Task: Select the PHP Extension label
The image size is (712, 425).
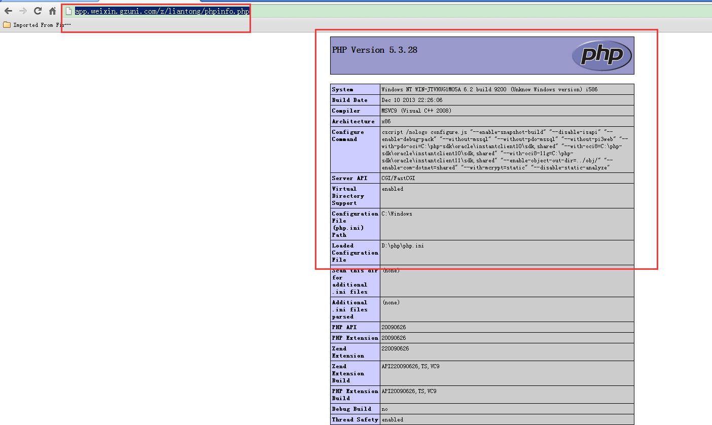Action: pyautogui.click(x=355, y=338)
